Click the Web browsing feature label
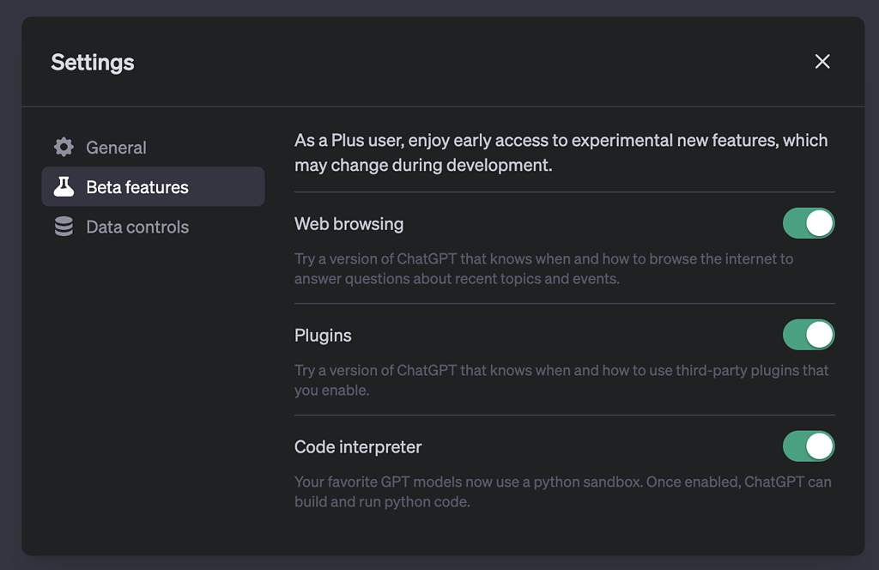This screenshot has height=570, width=879. (349, 223)
